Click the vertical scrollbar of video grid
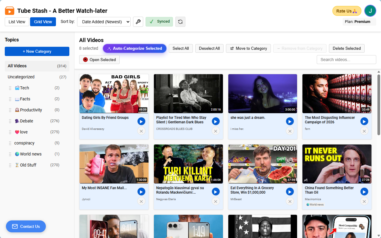381x238 pixels. (x=379, y=104)
